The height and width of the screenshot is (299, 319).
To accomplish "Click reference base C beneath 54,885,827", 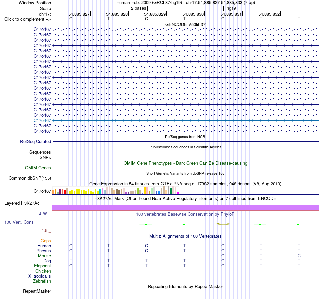I will [71, 19].
